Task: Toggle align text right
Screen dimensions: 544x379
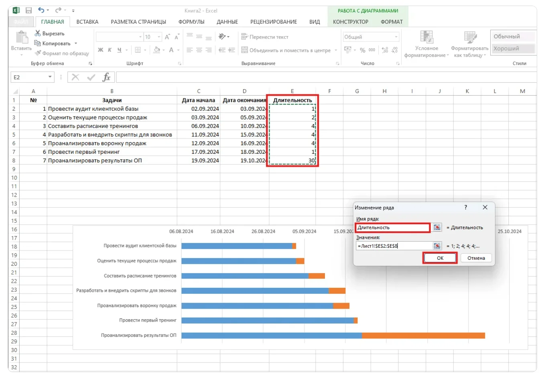Action: coord(209,50)
